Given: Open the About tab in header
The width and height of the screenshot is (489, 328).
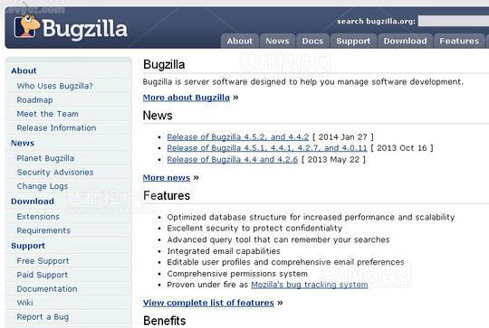Looking at the screenshot, I should (240, 41).
